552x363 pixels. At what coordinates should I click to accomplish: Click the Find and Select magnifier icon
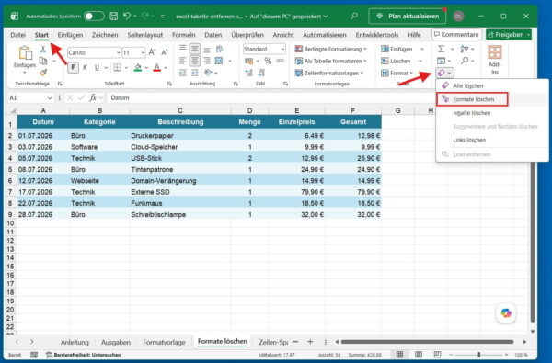[465, 61]
